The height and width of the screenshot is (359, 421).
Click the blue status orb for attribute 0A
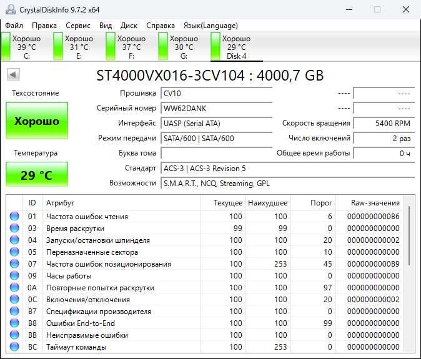point(14,287)
